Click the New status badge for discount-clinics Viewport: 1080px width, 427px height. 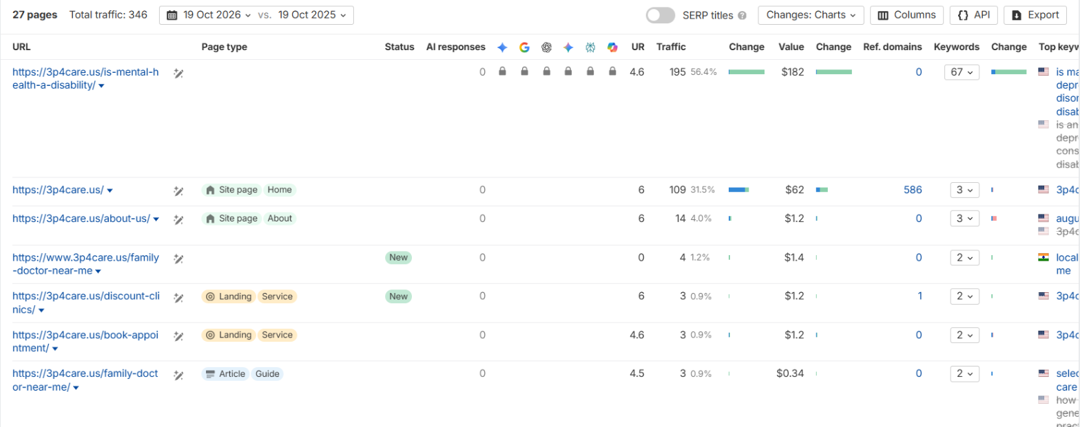[x=398, y=296]
